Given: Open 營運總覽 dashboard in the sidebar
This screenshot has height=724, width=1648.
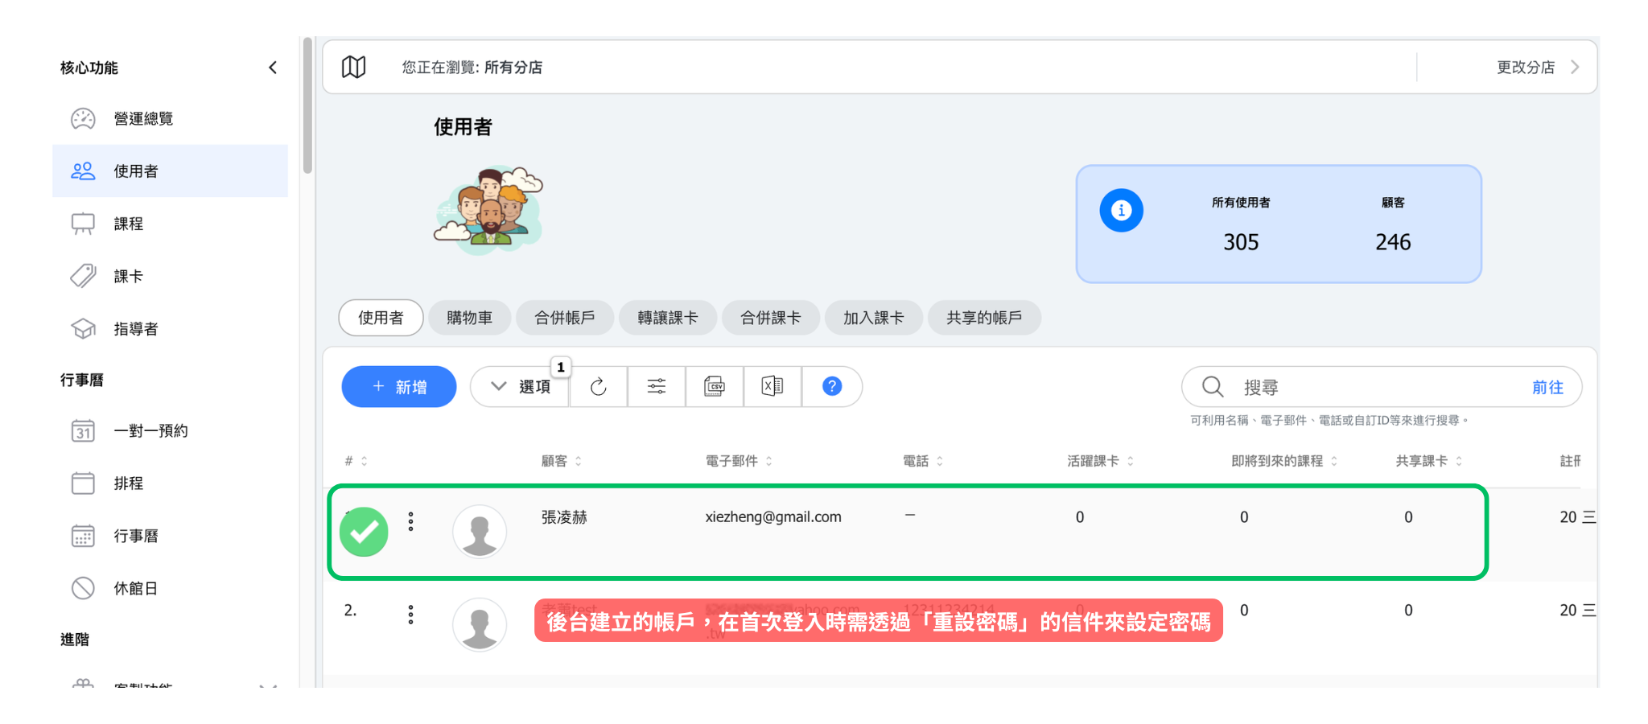Looking at the screenshot, I should (x=143, y=119).
